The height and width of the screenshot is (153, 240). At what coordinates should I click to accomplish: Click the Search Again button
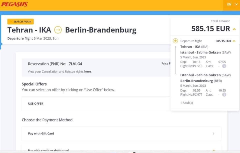tap(20, 21)
